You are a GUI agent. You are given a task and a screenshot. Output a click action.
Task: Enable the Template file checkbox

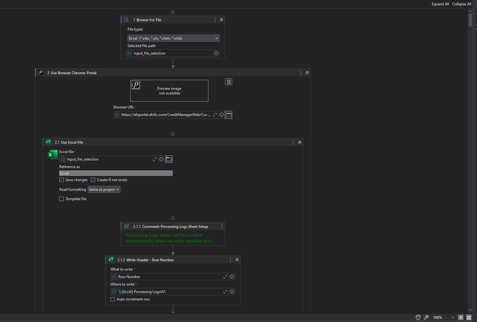tap(61, 199)
